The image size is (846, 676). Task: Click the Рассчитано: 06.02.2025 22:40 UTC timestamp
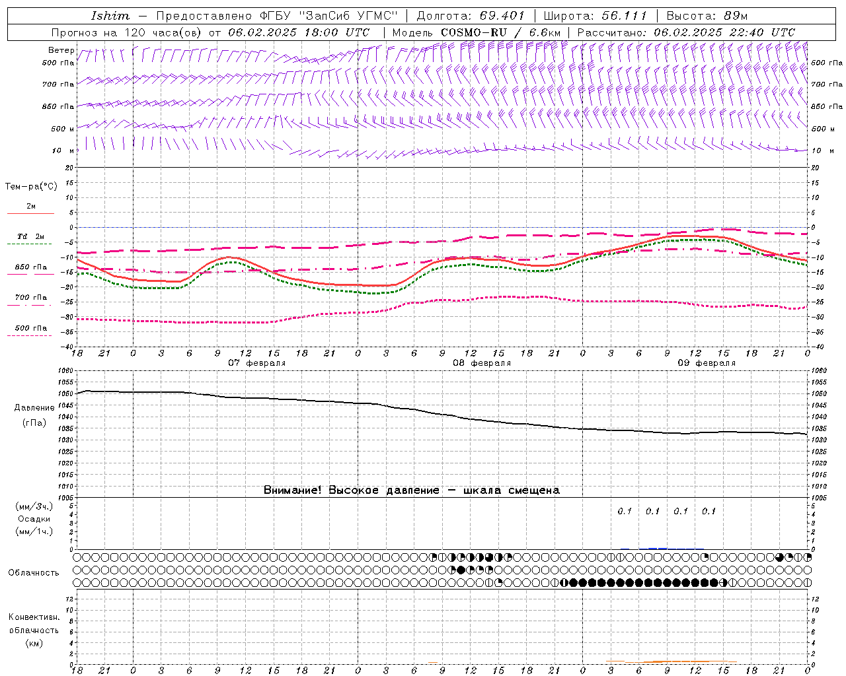(686, 32)
